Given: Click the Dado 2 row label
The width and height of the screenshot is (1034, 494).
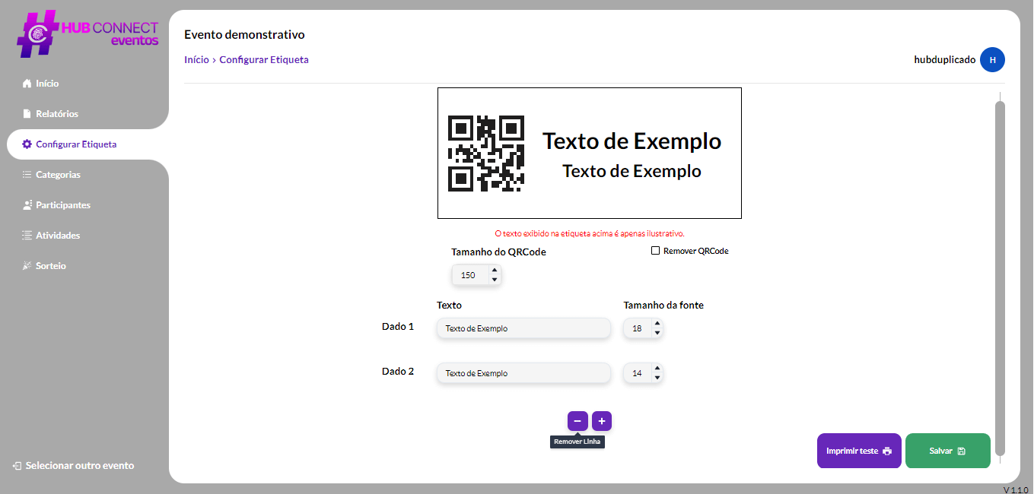Looking at the screenshot, I should pos(398,371).
